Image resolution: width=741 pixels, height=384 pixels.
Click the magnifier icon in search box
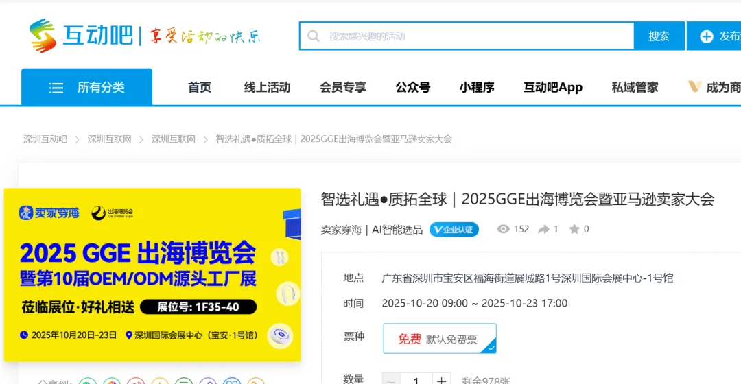point(314,36)
